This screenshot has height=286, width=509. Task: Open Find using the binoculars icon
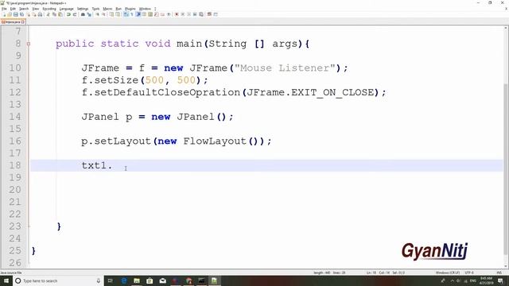83,14
